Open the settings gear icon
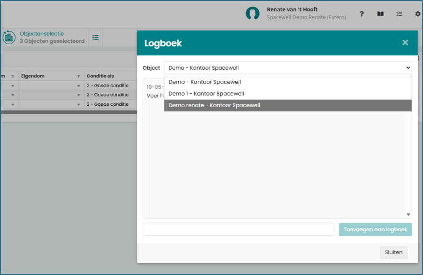This screenshot has height=275, width=423. 418,14
